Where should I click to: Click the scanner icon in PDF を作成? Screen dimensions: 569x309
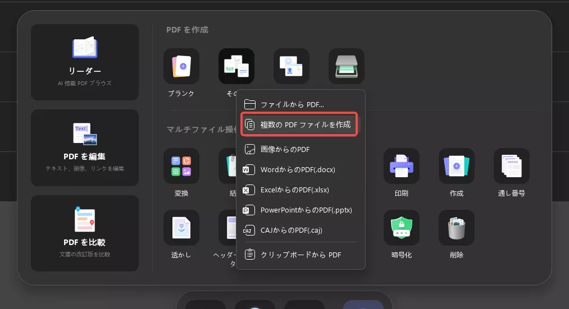pos(347,66)
